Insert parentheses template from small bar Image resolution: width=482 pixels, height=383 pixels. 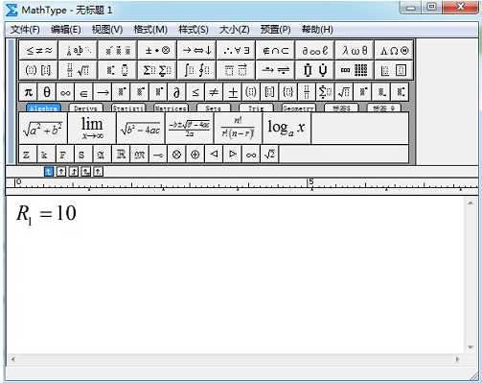pyautogui.click(x=251, y=92)
